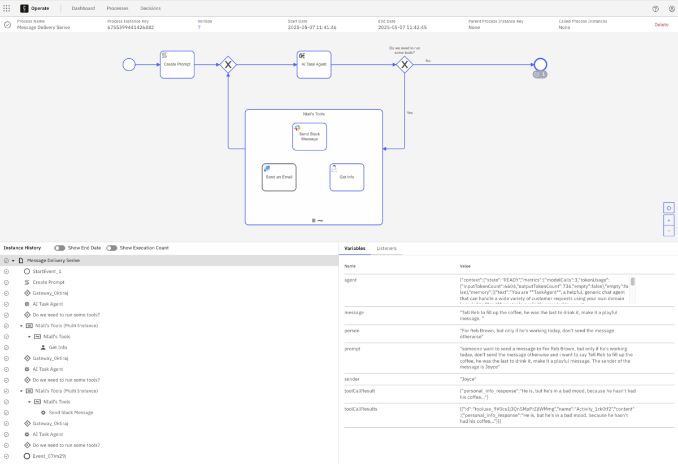Select the AI Task Agent node
678x464 pixels.
pyautogui.click(x=314, y=64)
